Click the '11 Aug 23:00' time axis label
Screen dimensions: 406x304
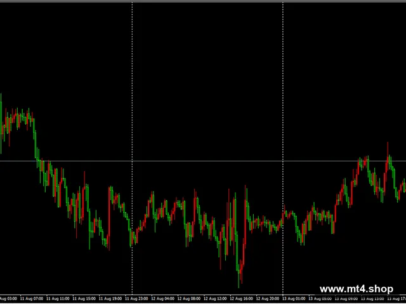click(137, 299)
